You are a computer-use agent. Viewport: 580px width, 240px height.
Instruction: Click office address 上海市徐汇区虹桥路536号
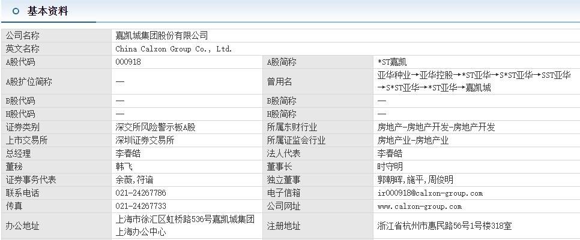pyautogui.click(x=185, y=226)
